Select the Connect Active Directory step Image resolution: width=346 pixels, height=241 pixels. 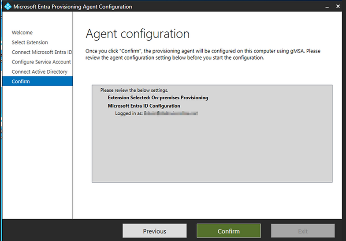click(40, 72)
